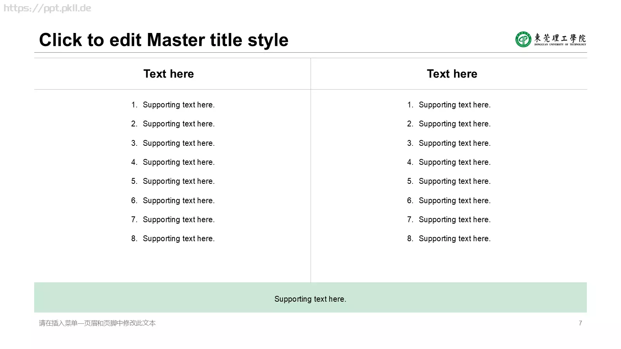This screenshot has height=349, width=621.
Task: Click the right column 'Text here' heading
Action: (x=452, y=74)
